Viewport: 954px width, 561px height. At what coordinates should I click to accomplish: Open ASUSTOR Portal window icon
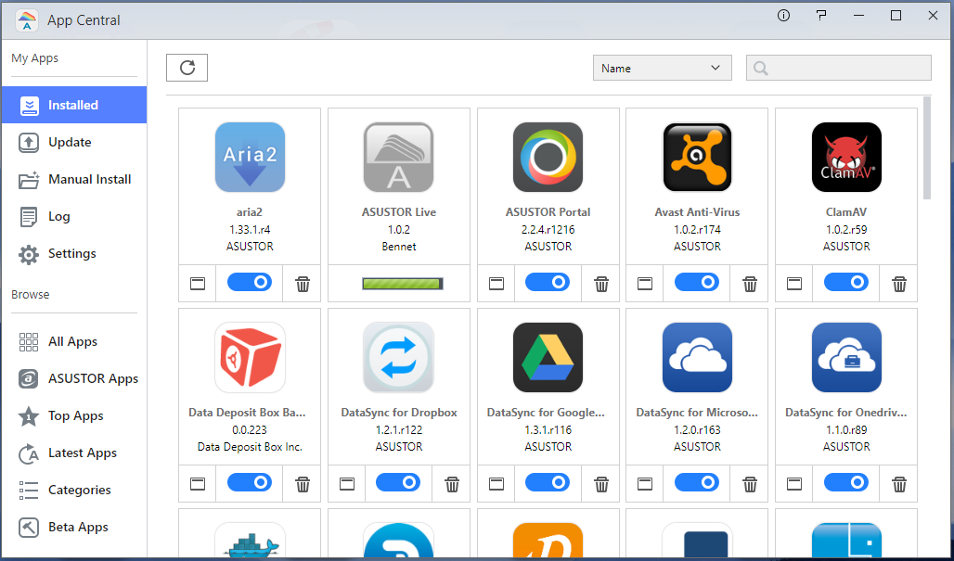click(x=496, y=283)
